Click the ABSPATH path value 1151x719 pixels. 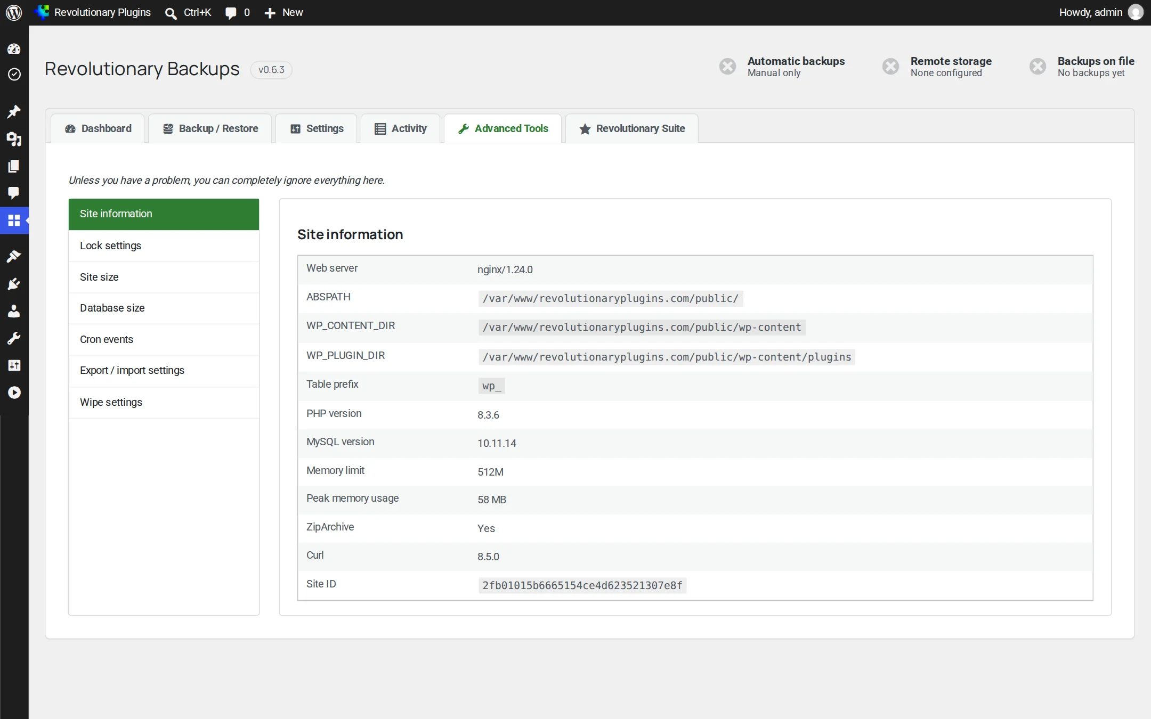(x=610, y=298)
